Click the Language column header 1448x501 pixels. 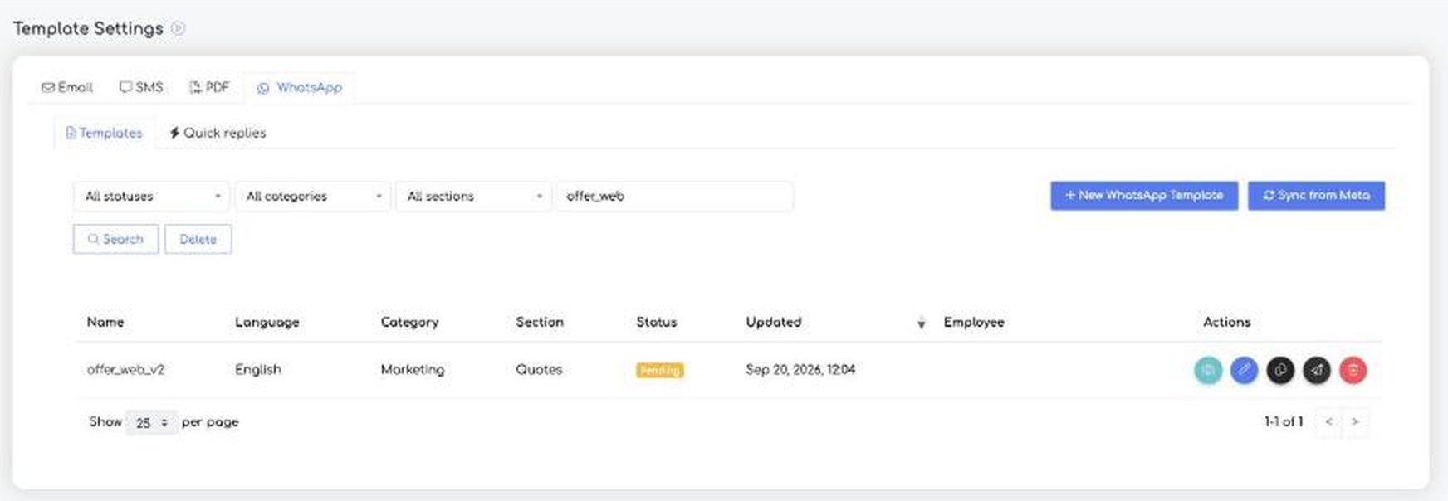click(x=267, y=322)
